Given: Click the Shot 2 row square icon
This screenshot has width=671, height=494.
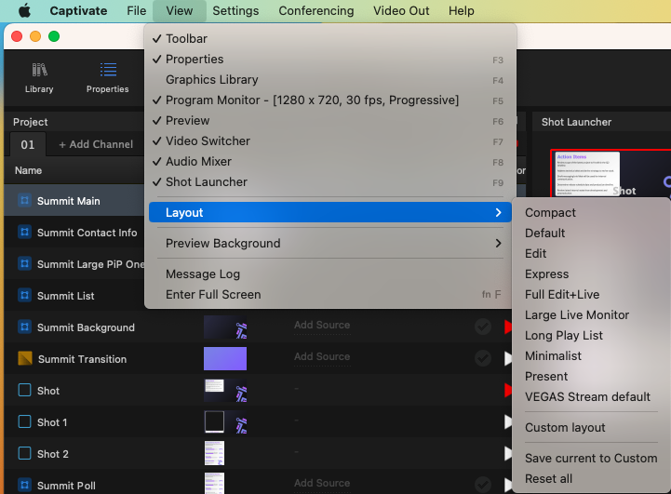Looking at the screenshot, I should pos(24,453).
